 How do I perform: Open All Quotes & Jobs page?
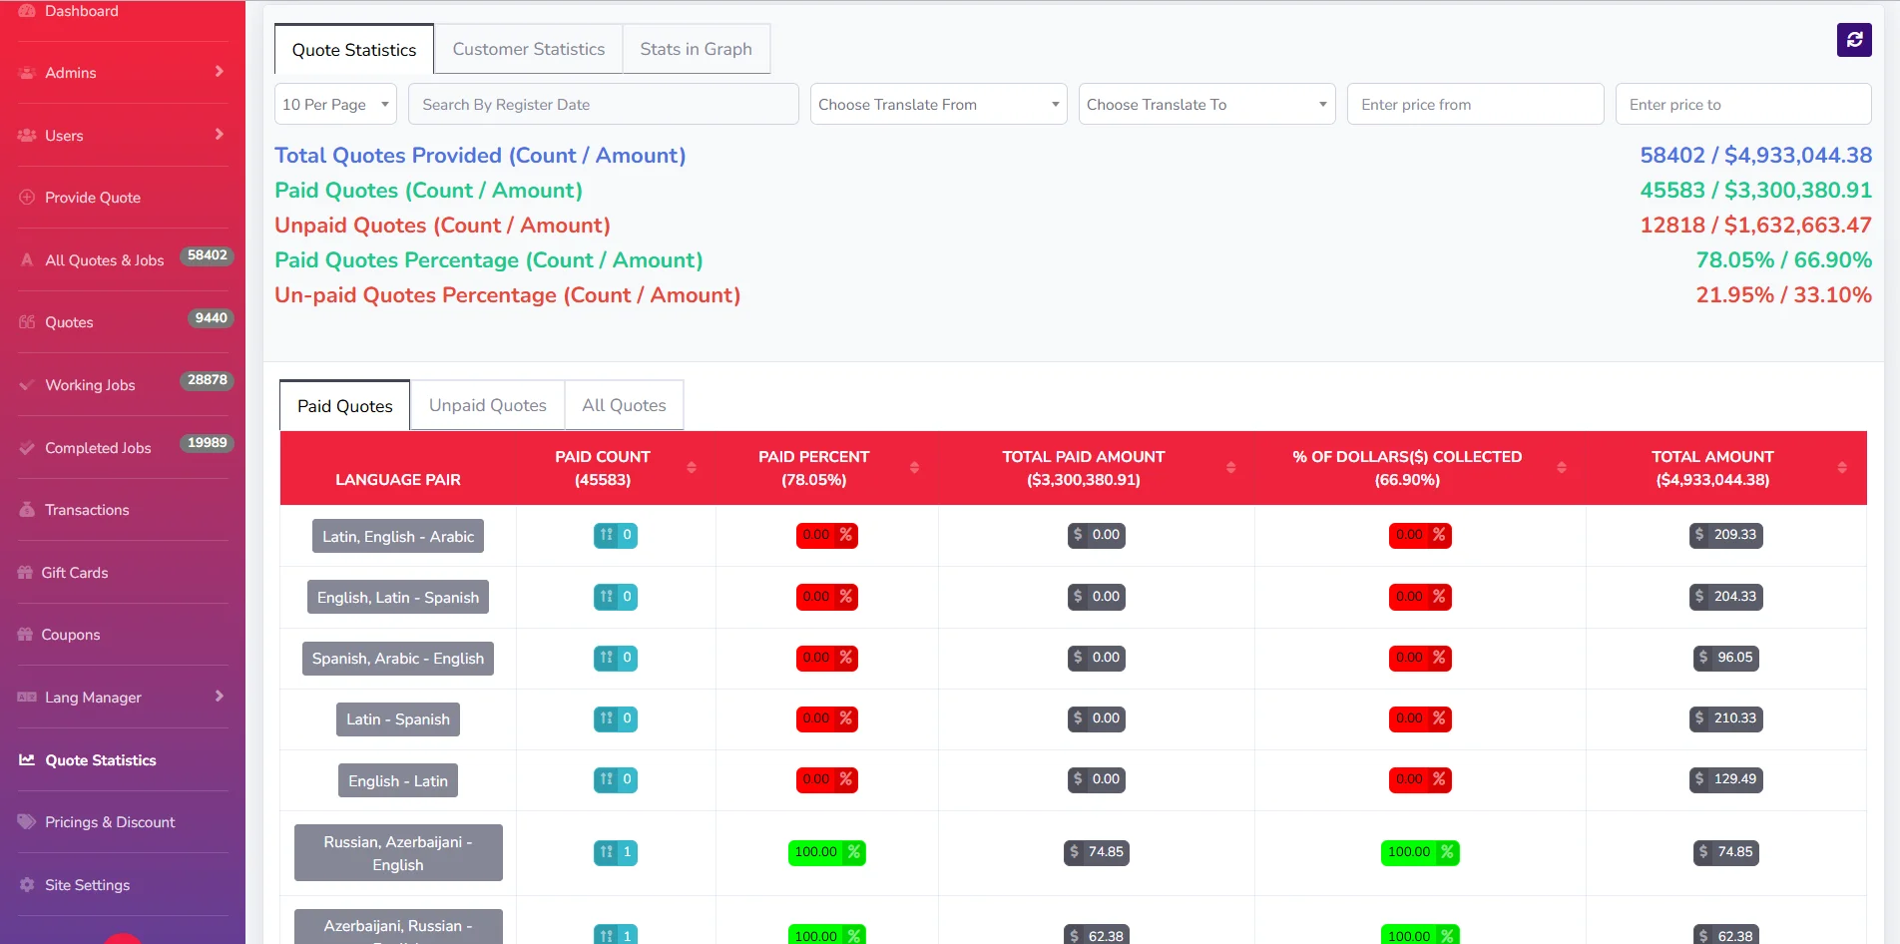click(x=104, y=260)
